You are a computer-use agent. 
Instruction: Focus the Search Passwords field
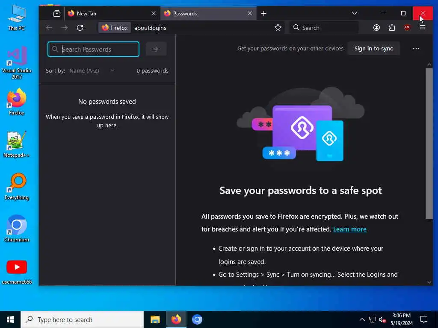pyautogui.click(x=93, y=49)
